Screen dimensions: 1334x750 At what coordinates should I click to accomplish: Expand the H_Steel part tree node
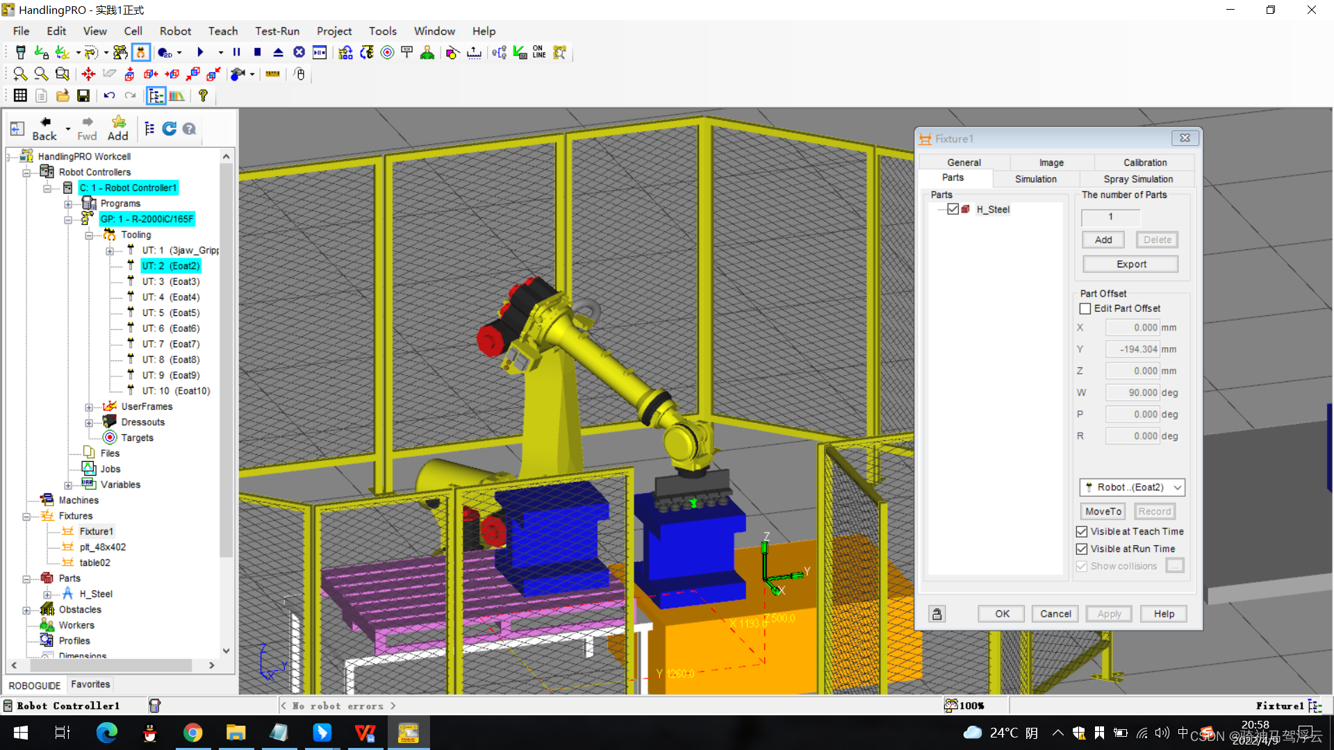(x=47, y=594)
